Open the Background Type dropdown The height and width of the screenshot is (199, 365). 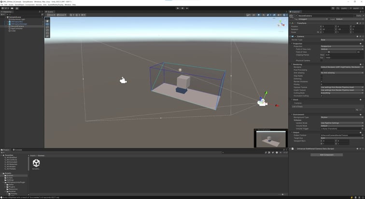click(x=341, y=117)
